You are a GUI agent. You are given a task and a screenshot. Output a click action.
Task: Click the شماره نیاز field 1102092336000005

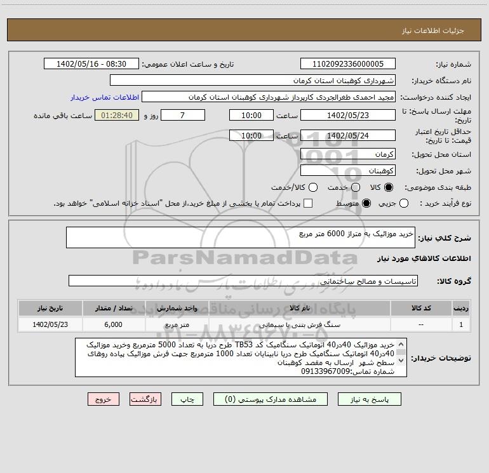pyautogui.click(x=348, y=64)
